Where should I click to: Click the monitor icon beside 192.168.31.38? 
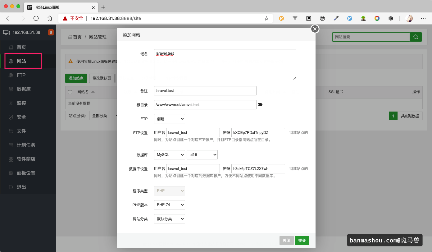[x=6, y=32]
